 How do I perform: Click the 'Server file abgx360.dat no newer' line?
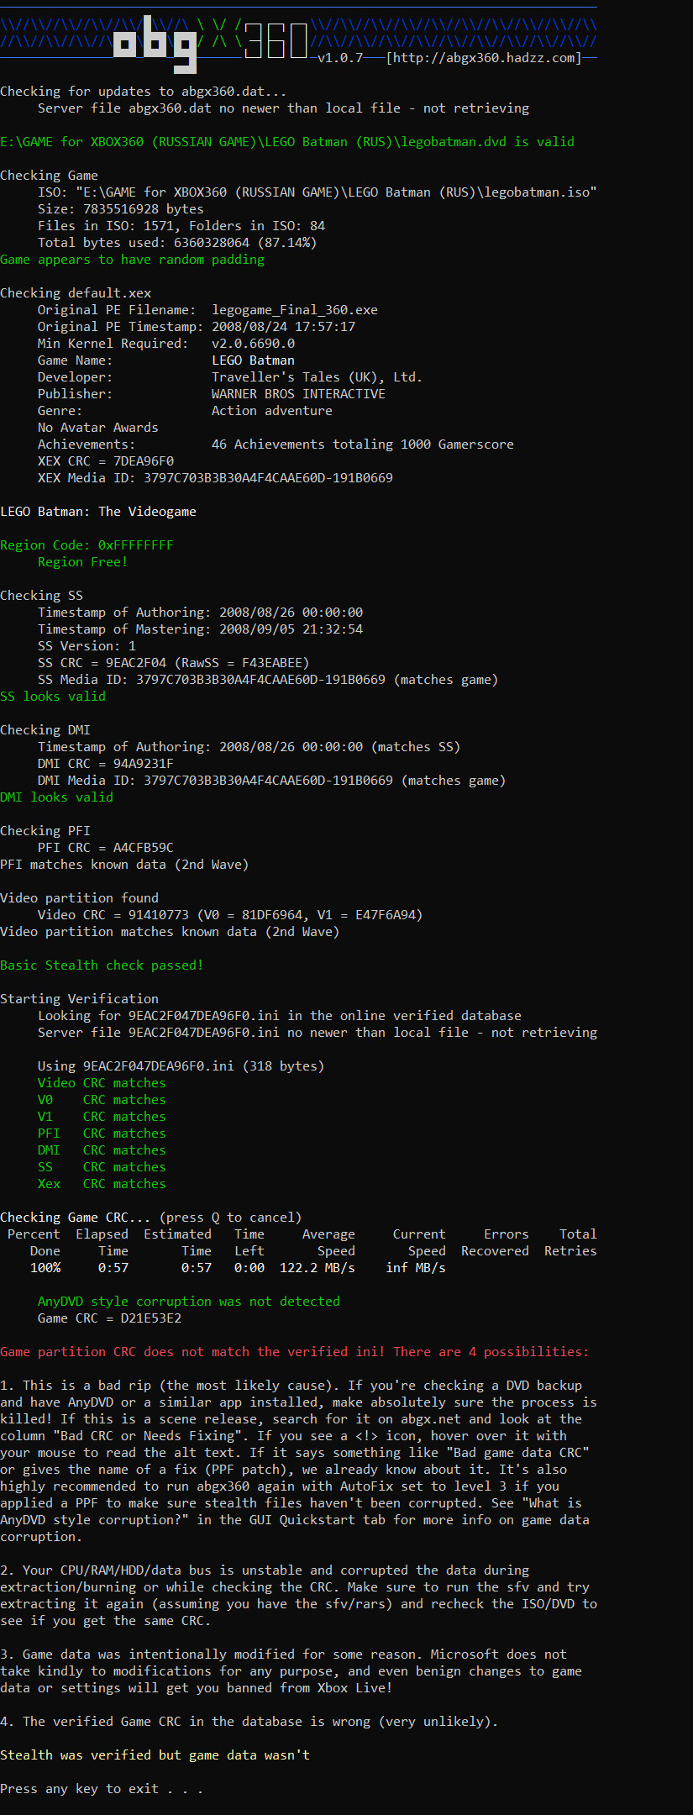(284, 108)
